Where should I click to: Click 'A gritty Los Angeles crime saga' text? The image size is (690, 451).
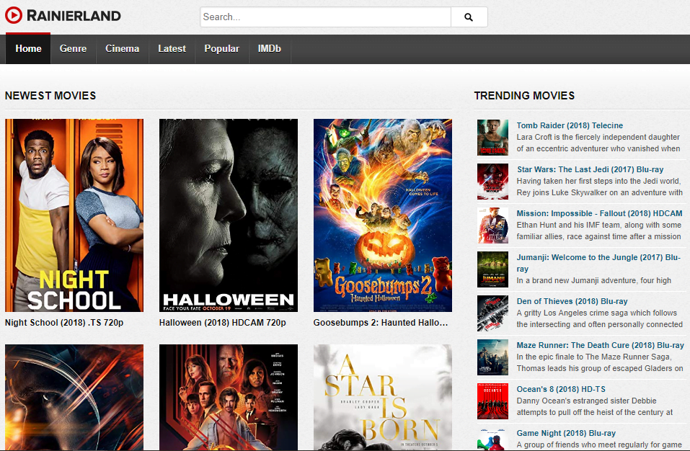pyautogui.click(x=599, y=318)
